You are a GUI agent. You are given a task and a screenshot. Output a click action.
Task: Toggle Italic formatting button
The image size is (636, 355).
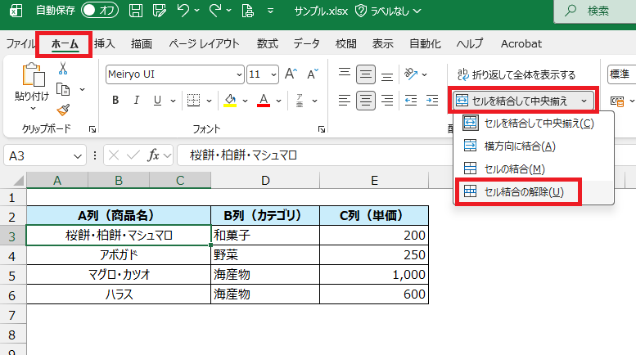(137, 101)
